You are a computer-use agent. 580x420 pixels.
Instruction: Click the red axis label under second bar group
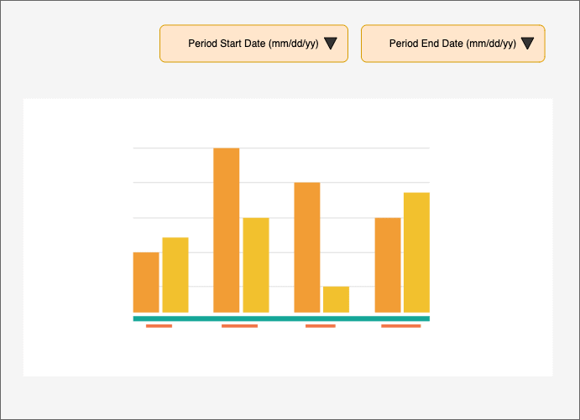coord(239,326)
